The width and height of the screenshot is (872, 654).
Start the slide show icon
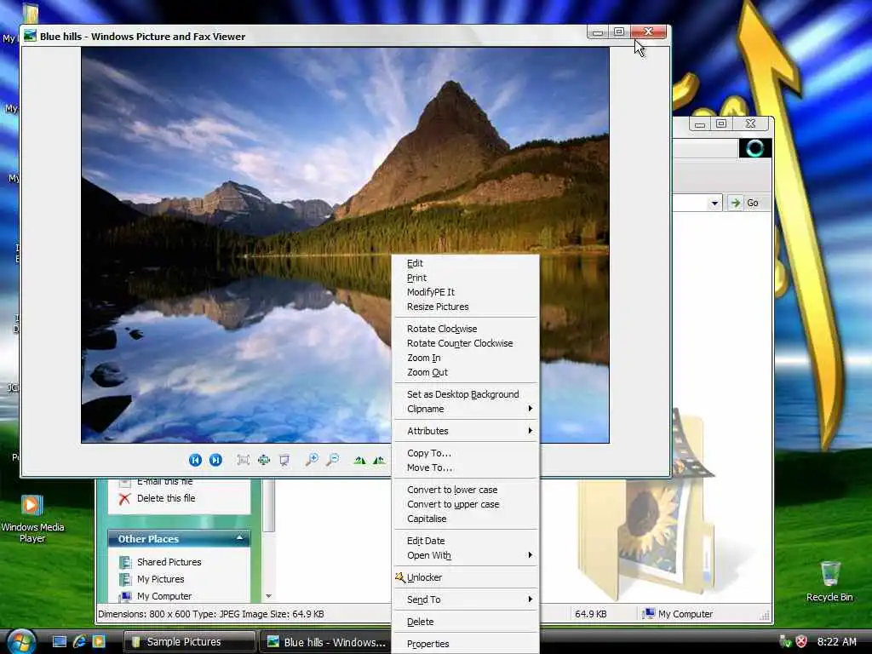(284, 460)
